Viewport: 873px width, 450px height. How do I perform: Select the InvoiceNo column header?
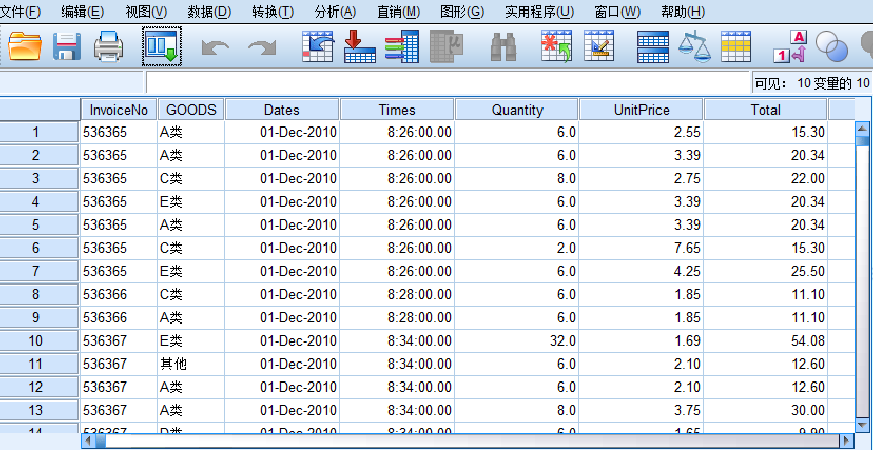[119, 110]
